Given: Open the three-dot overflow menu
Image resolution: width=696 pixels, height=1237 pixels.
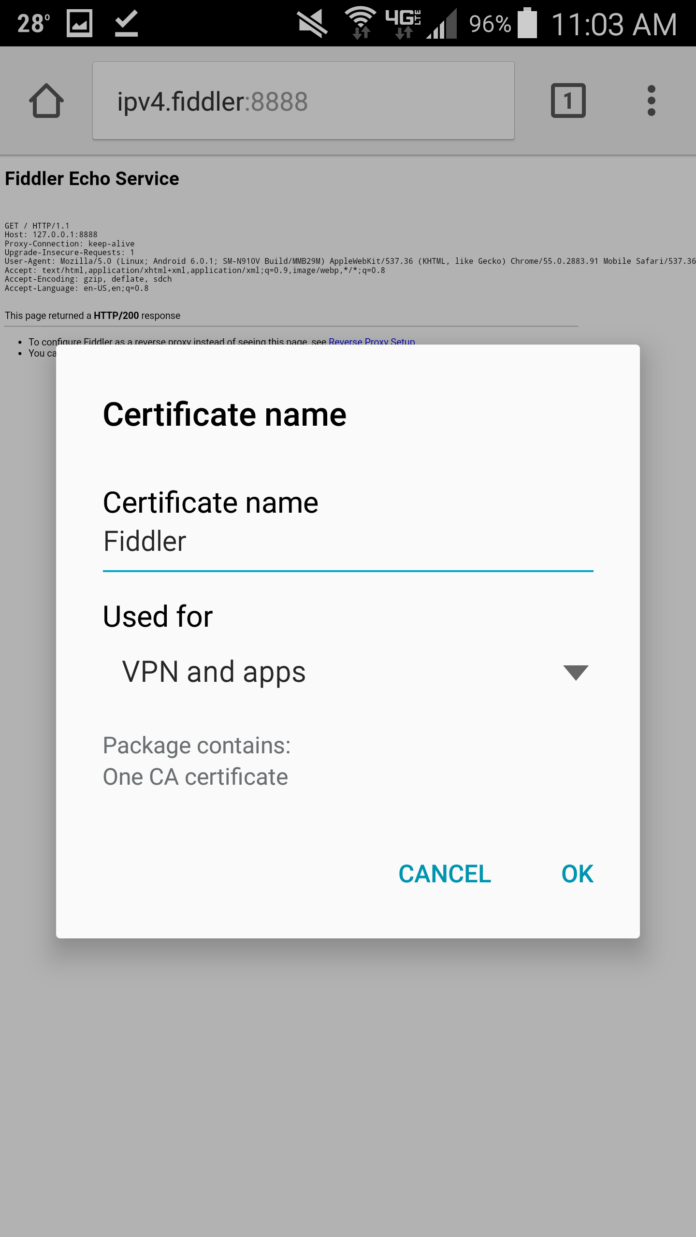Looking at the screenshot, I should (x=651, y=101).
